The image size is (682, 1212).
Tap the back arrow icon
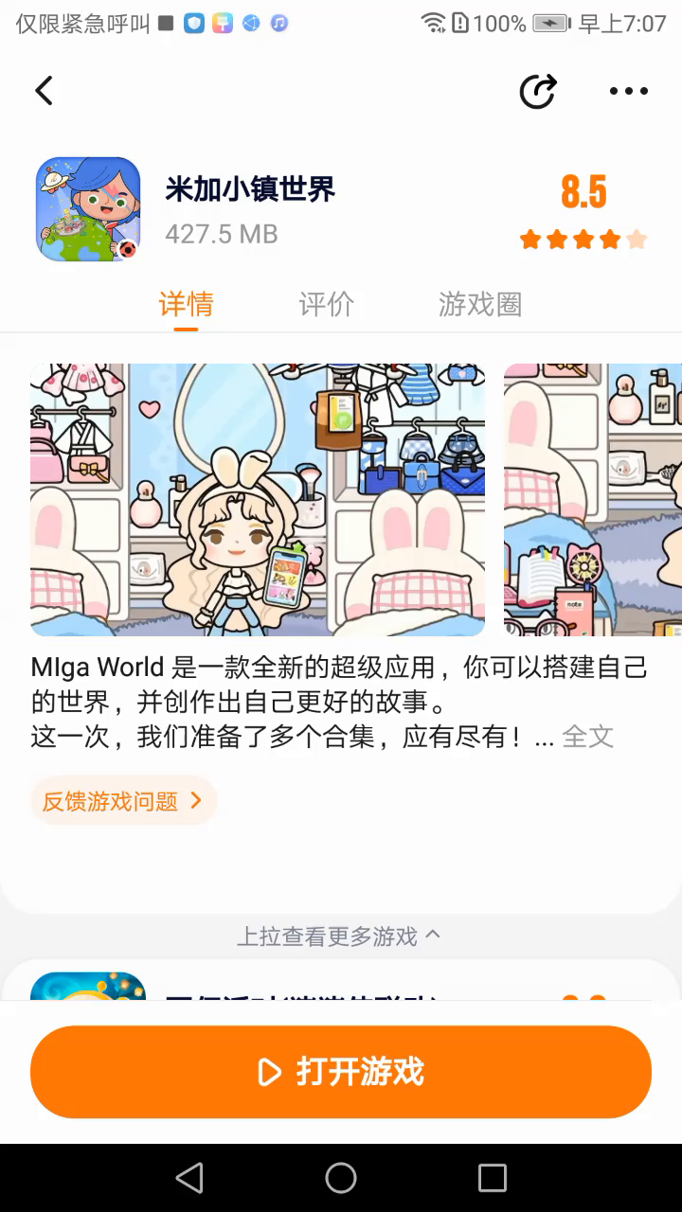click(44, 91)
